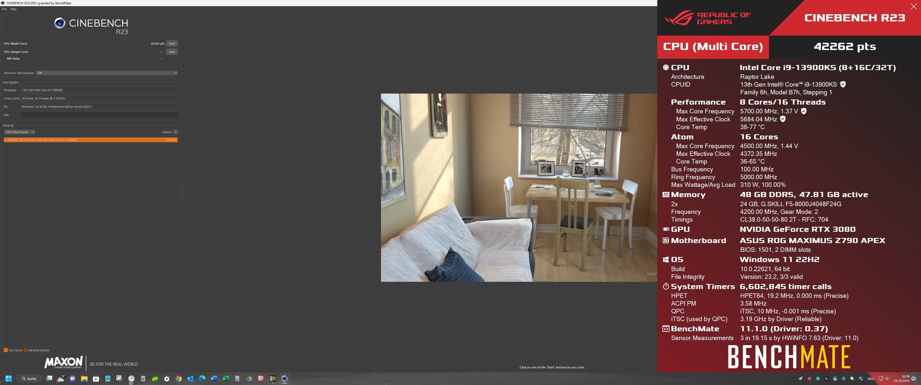Image resolution: width=921 pixels, height=385 pixels.
Task: Click the Cinebench taskbar icon
Action: [x=285, y=379]
